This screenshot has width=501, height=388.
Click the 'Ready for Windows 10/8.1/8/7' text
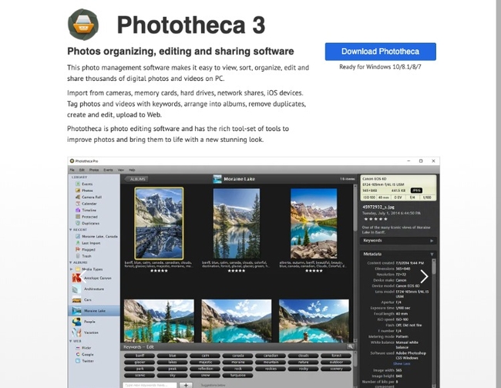click(x=380, y=67)
